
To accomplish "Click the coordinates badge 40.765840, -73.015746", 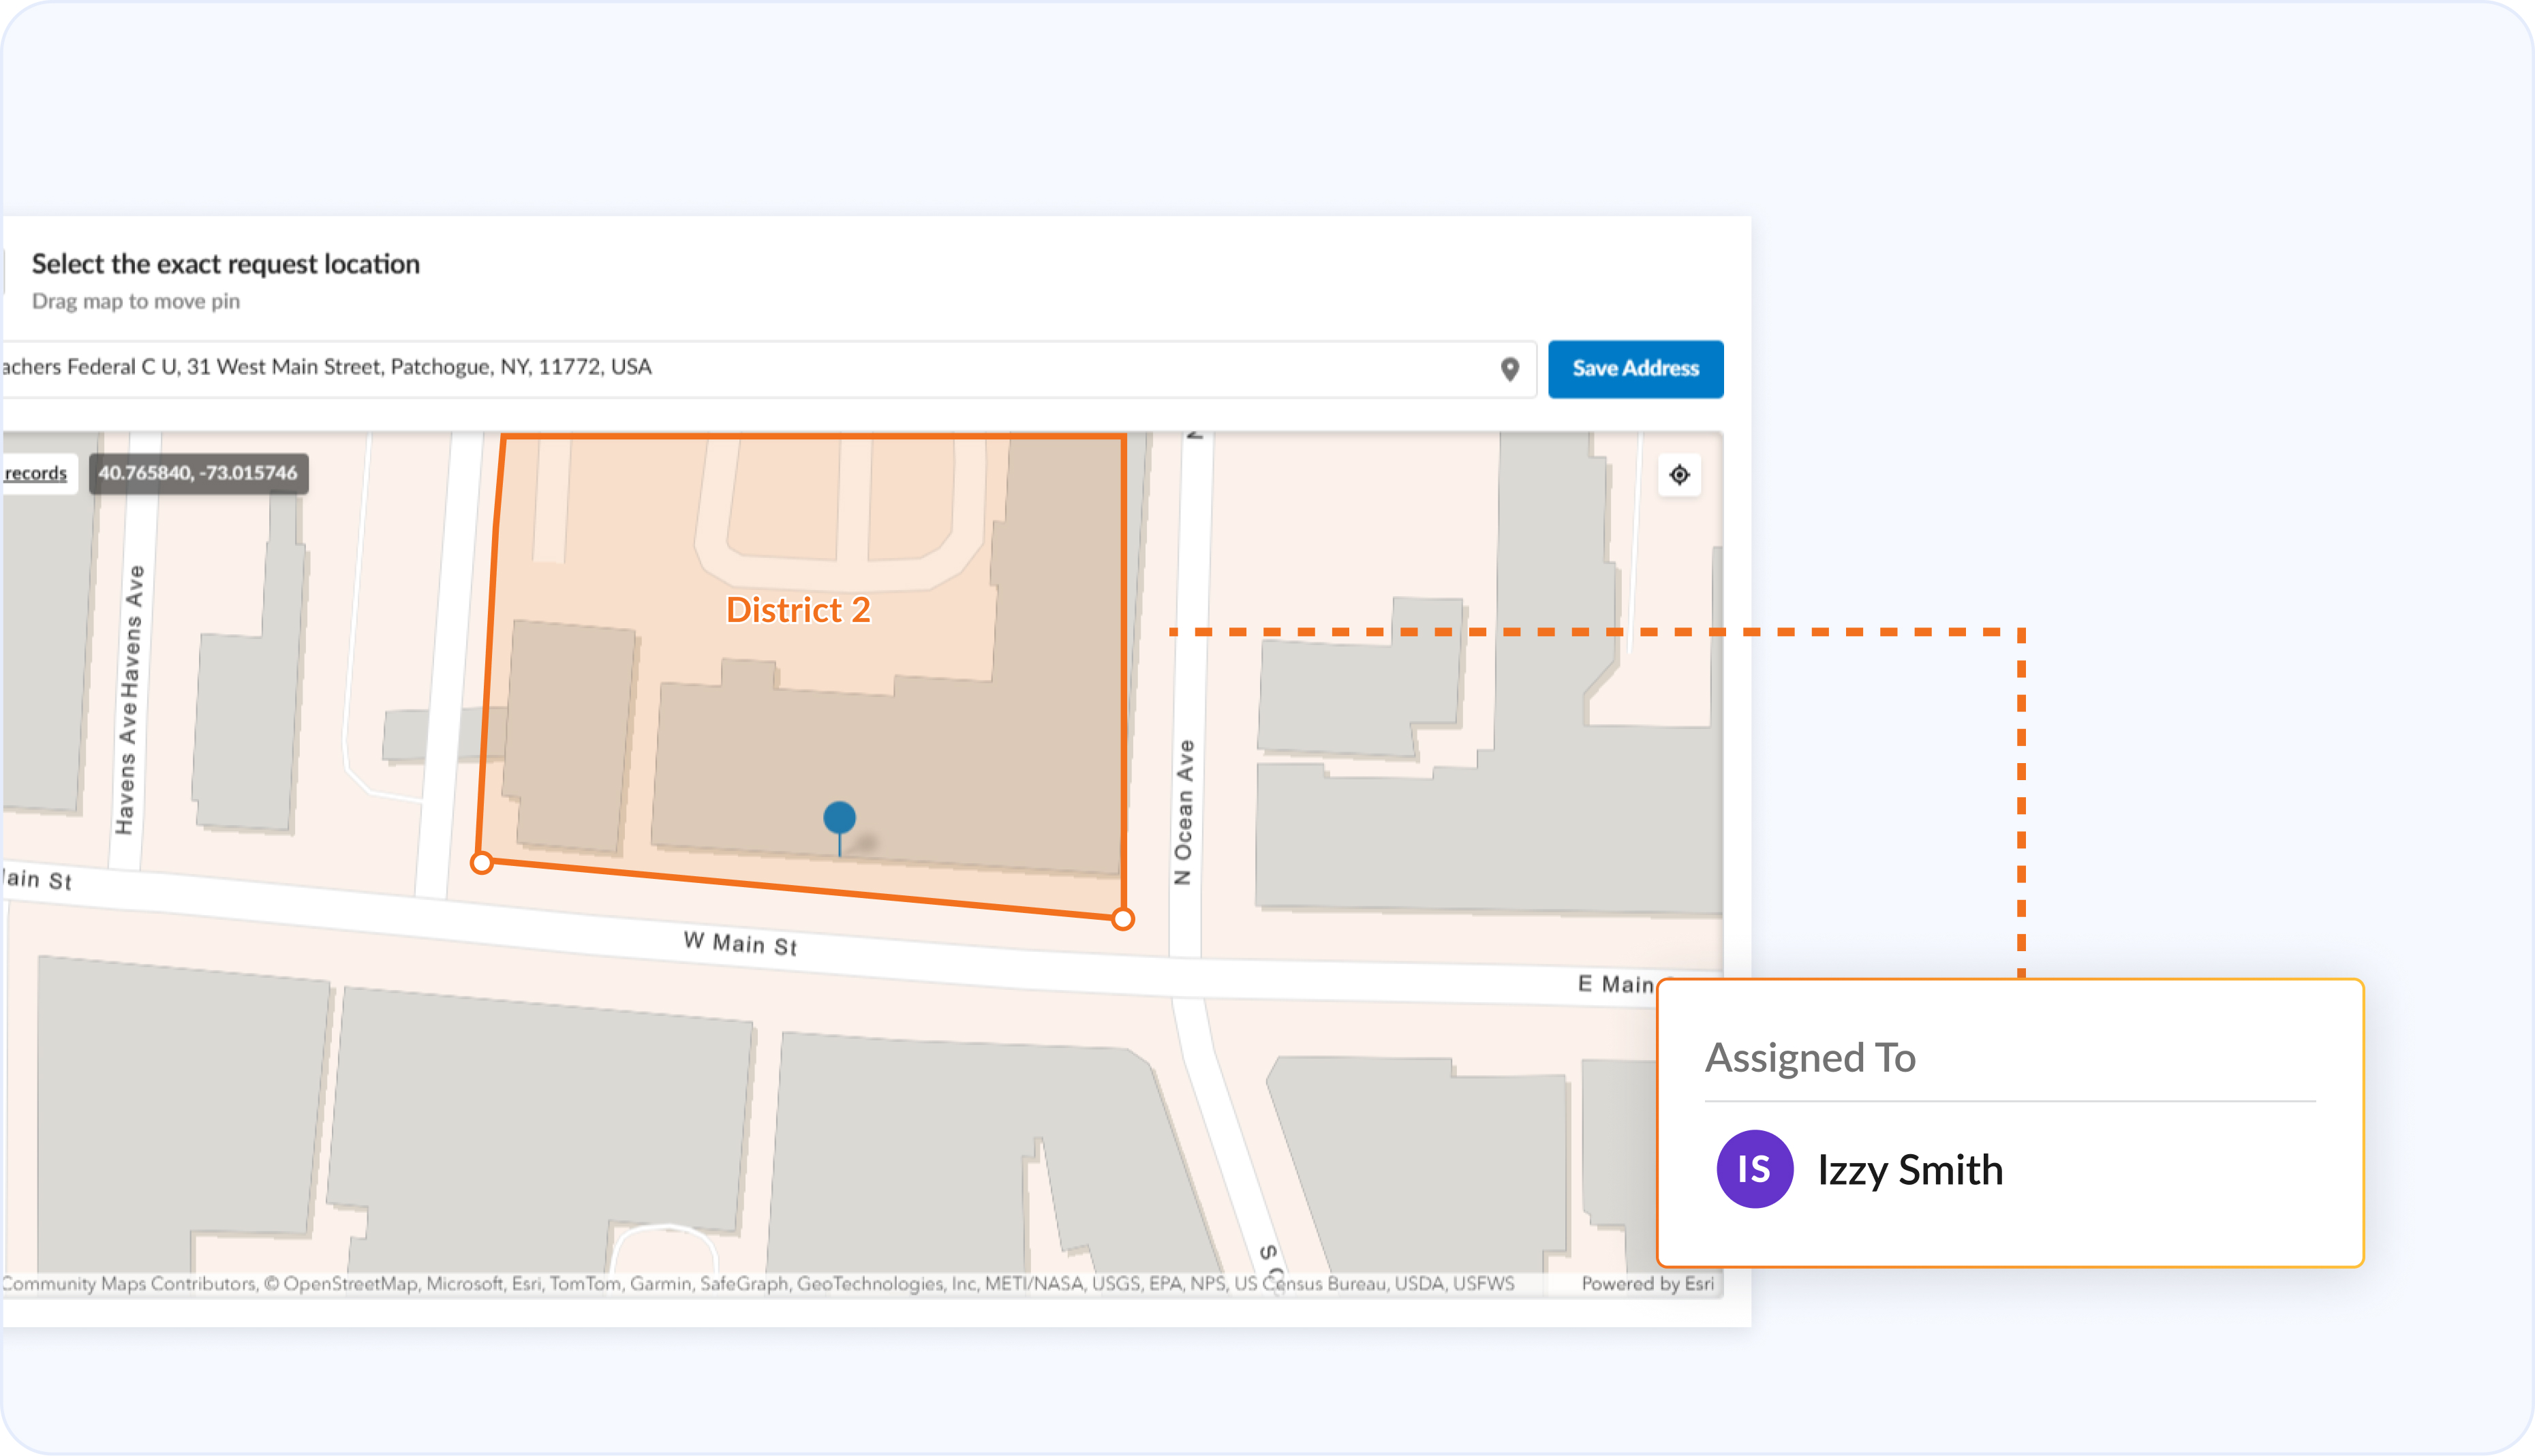I will pyautogui.click(x=198, y=473).
